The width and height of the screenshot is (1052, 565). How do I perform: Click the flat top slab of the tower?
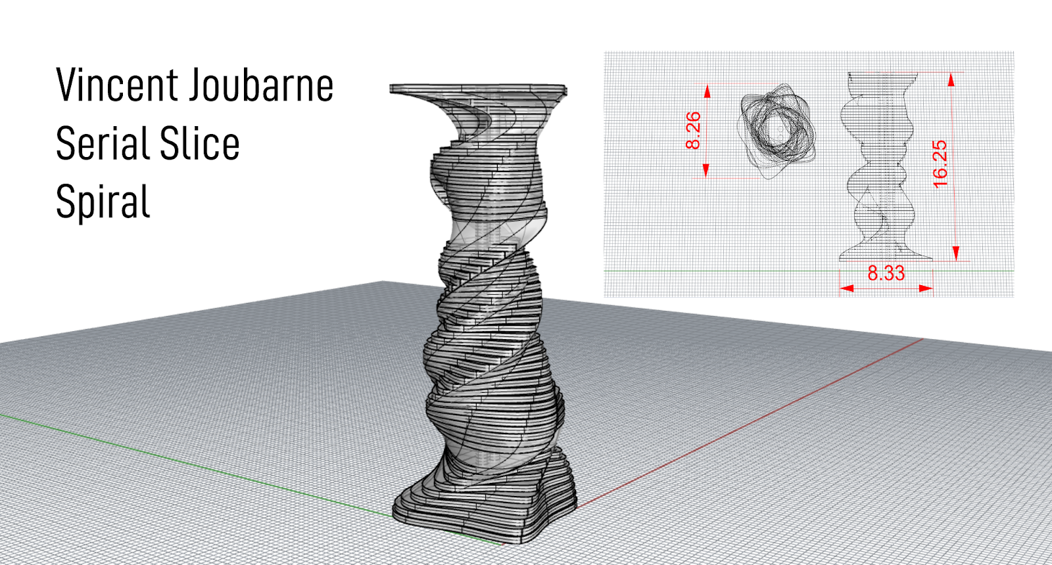point(478,89)
